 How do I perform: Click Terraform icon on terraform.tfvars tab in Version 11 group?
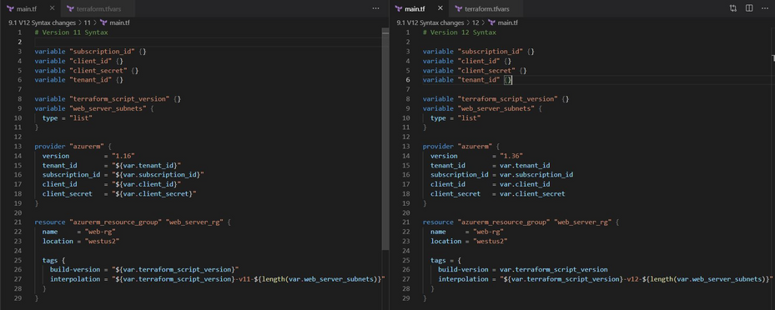70,9
